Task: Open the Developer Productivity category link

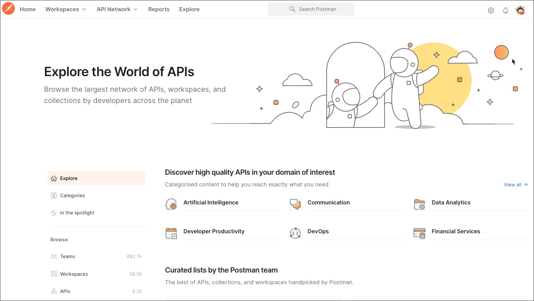Action: (214, 231)
